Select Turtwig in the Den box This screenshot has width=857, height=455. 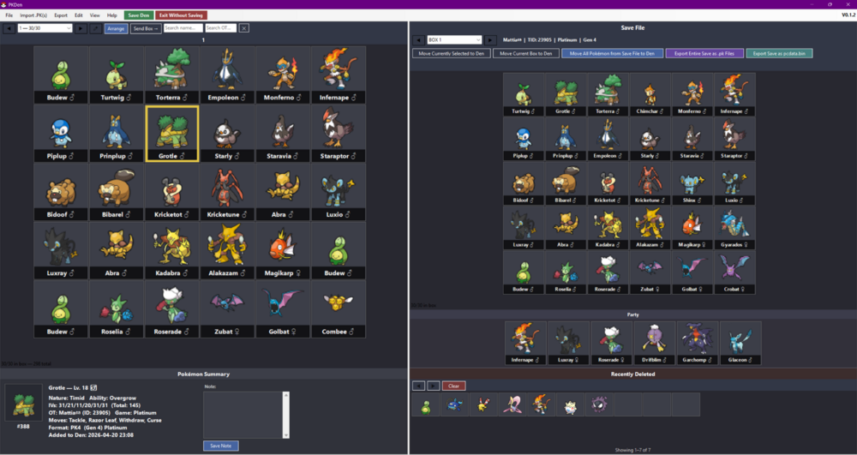(117, 75)
